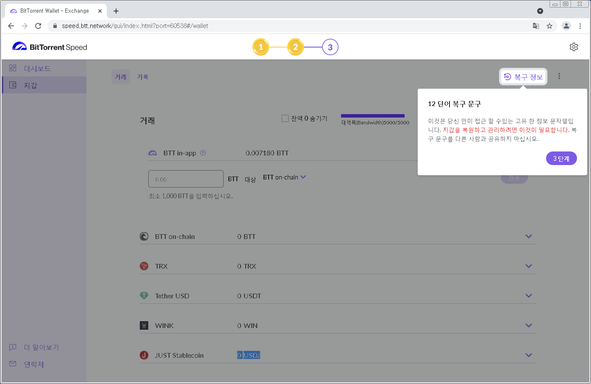Click the highlighted 0 USDJ balance

pyautogui.click(x=249, y=355)
